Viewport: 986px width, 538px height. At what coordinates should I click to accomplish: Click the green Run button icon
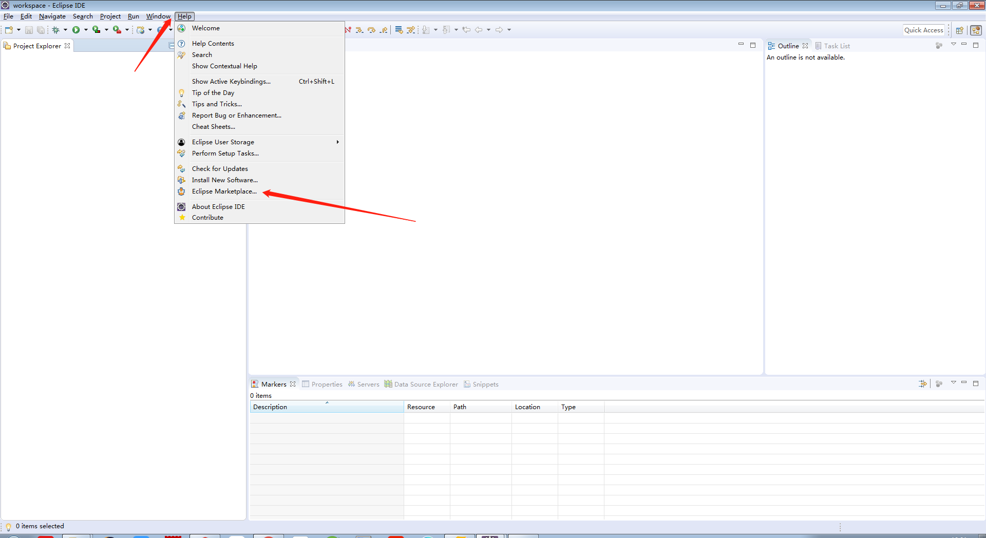pyautogui.click(x=76, y=30)
